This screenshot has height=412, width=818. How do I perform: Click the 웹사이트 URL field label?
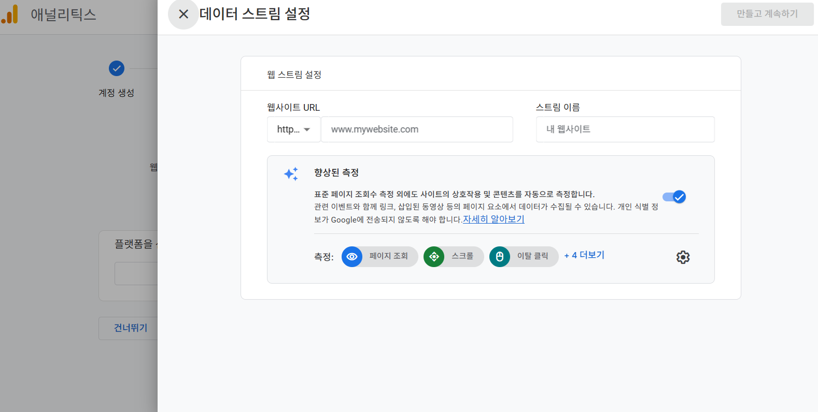tap(293, 107)
